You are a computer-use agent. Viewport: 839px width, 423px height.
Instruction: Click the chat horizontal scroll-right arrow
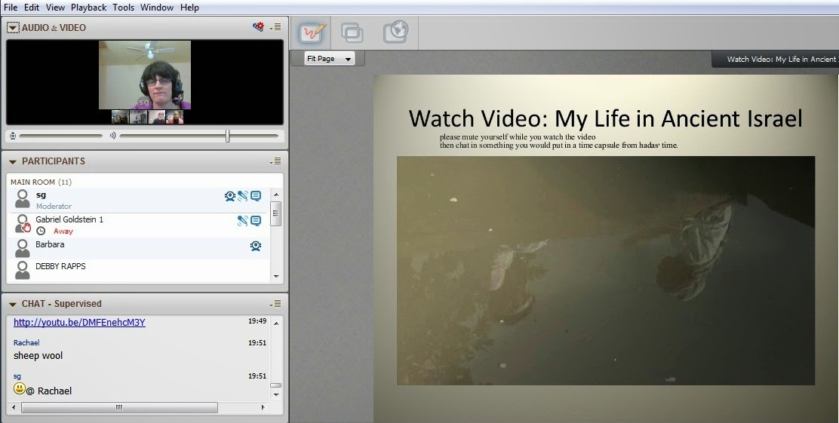[x=263, y=407]
